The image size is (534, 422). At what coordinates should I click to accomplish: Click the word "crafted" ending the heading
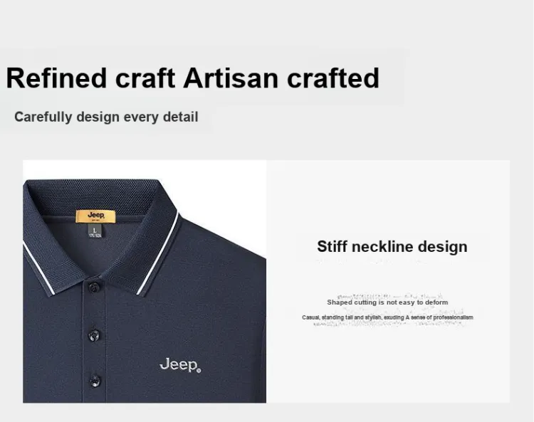pos(333,78)
